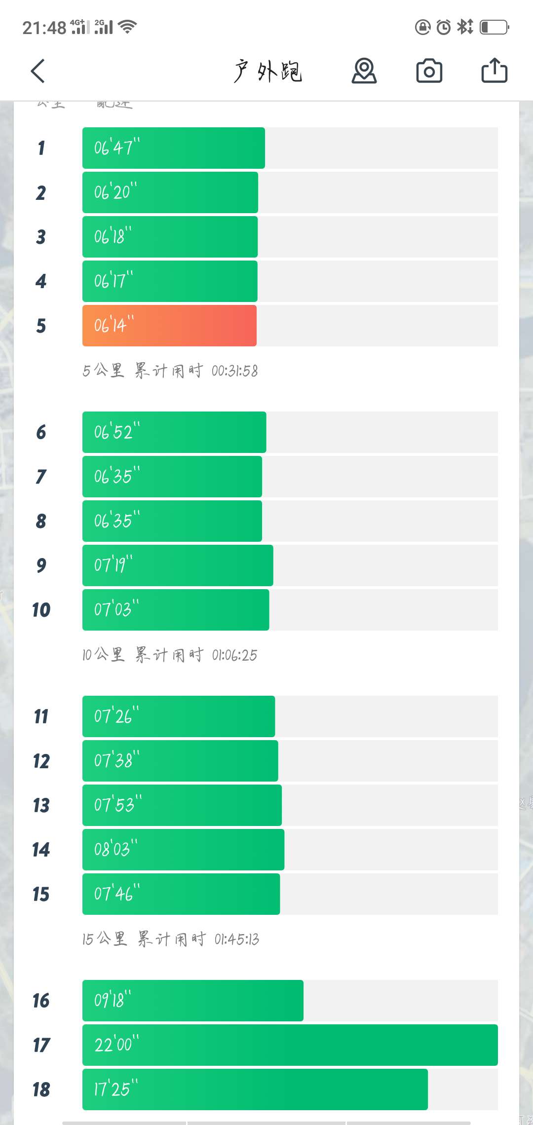Tap the 06'47" kilometer 1 bar
Viewport: 533px width, 1125px height.
point(173,148)
